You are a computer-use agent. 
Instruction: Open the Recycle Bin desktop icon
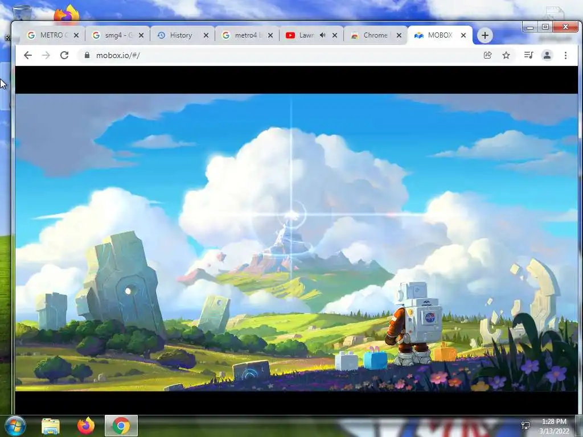tap(22, 13)
